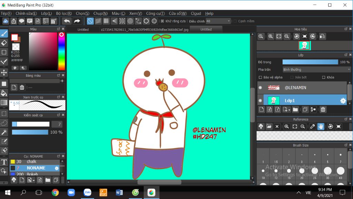Select the Eraser tool
The image size is (353, 199).
[4, 43]
